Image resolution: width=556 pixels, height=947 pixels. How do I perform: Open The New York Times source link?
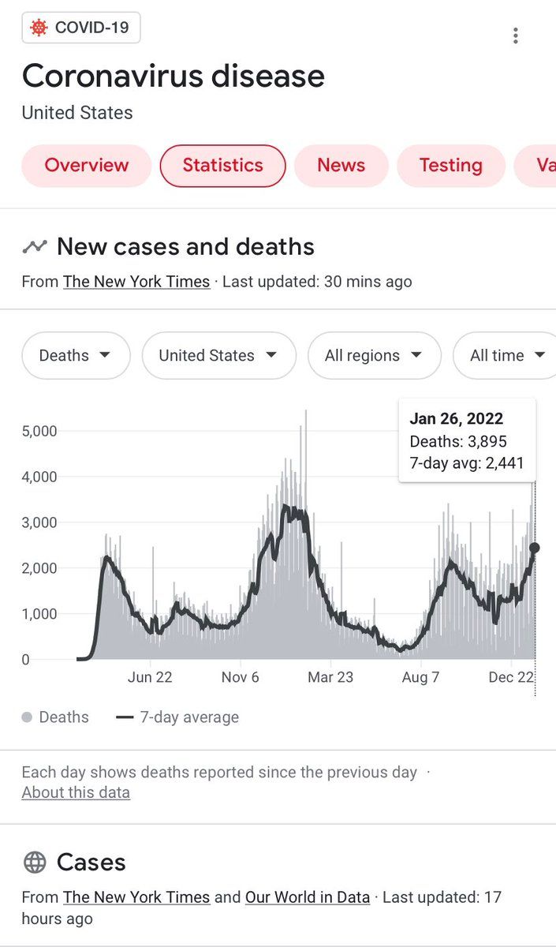(136, 282)
